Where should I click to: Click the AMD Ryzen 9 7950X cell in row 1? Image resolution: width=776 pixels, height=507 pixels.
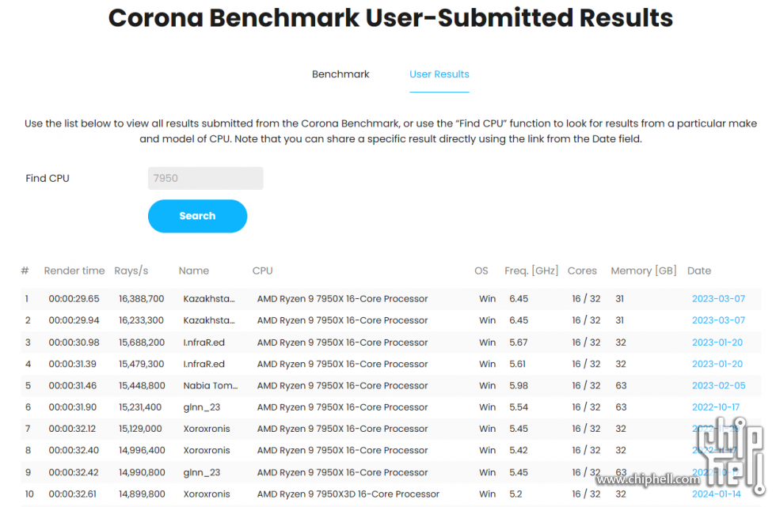pyautogui.click(x=342, y=299)
